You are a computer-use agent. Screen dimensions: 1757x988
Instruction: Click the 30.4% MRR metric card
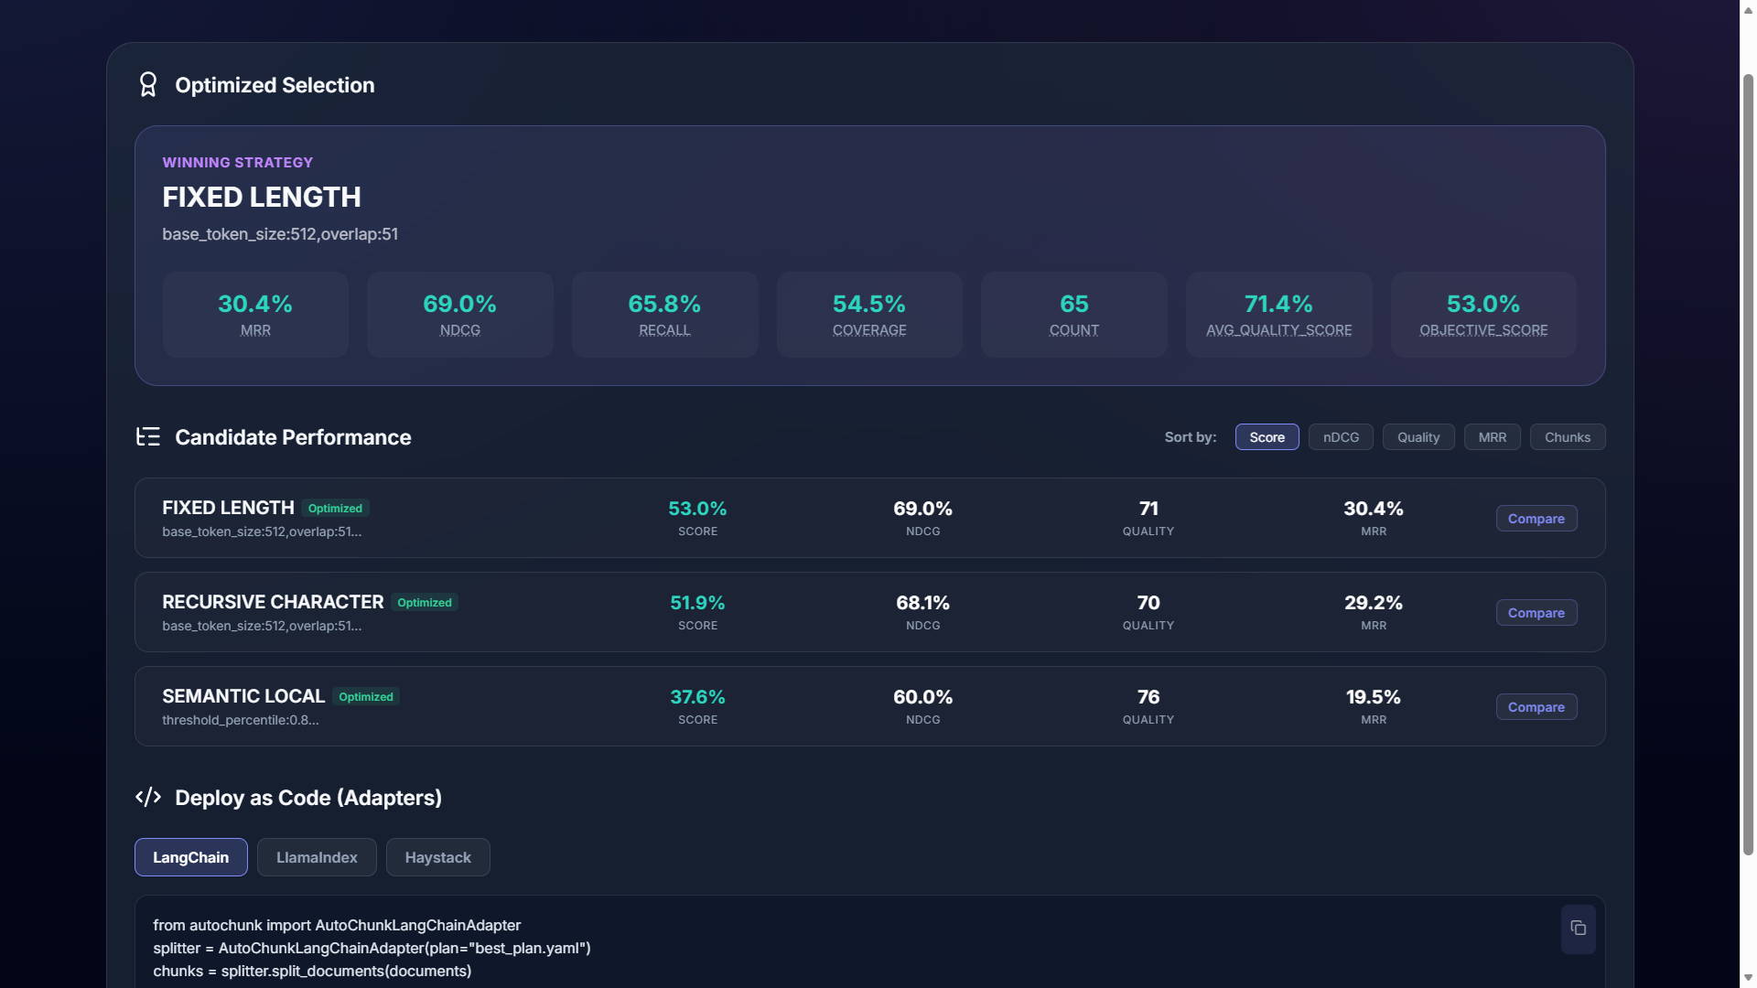255,315
